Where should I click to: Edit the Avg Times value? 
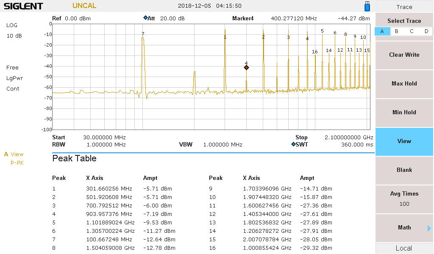coord(404,199)
